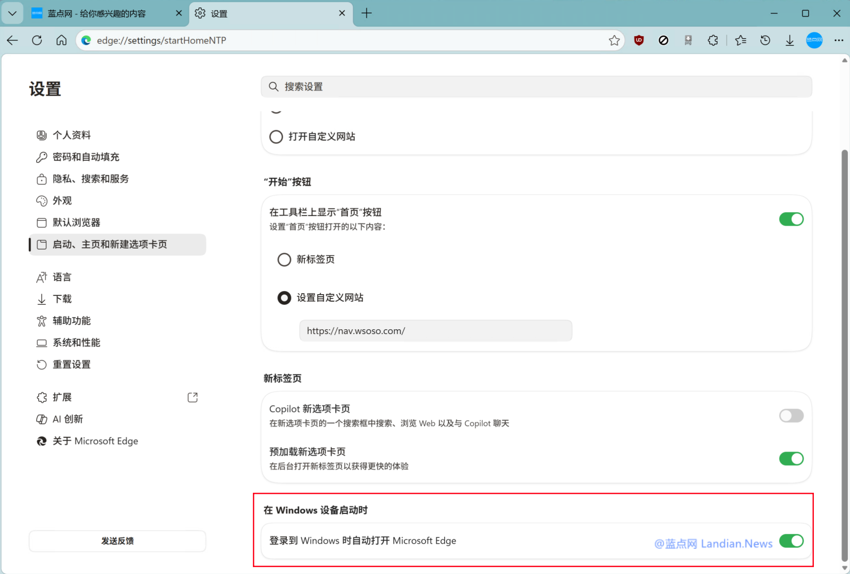850x574 pixels.
Task: Click the 搜索设置 search field
Action: pos(535,87)
